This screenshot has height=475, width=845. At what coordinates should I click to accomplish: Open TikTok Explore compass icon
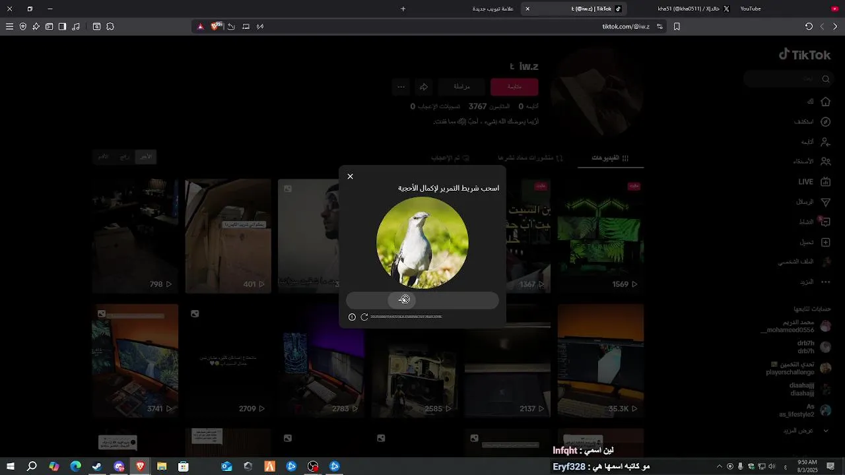(x=825, y=122)
